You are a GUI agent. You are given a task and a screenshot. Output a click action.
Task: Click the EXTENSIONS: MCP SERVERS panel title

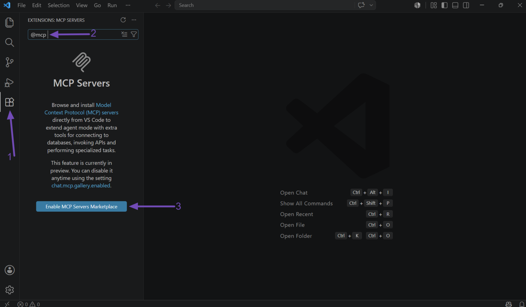(56, 20)
